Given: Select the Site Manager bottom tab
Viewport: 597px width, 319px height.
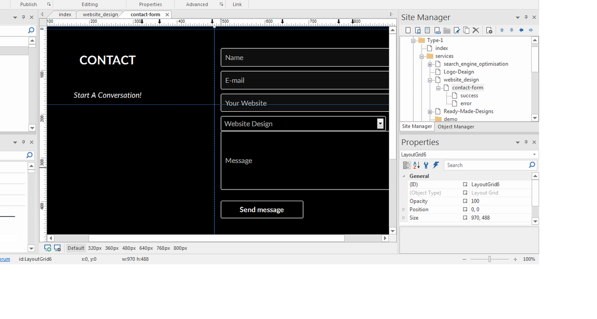Looking at the screenshot, I should 417,126.
